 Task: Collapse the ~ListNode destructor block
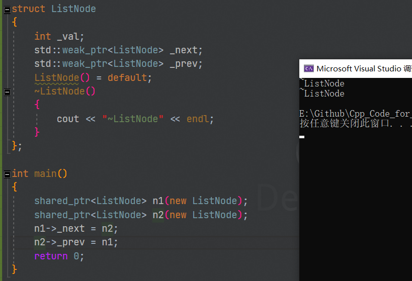(x=8, y=92)
